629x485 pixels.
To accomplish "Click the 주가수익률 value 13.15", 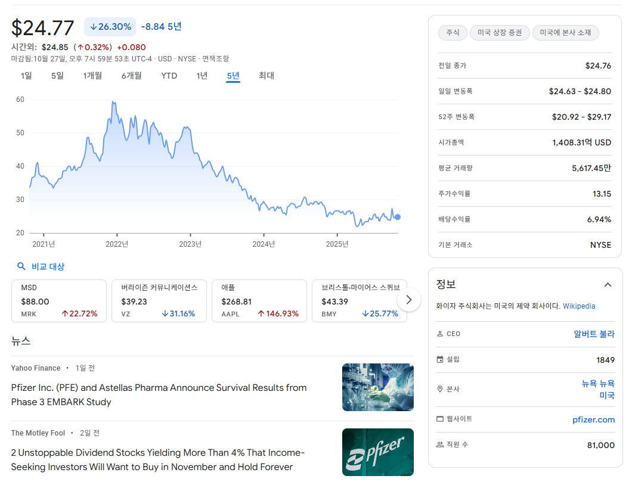I will click(x=602, y=194).
